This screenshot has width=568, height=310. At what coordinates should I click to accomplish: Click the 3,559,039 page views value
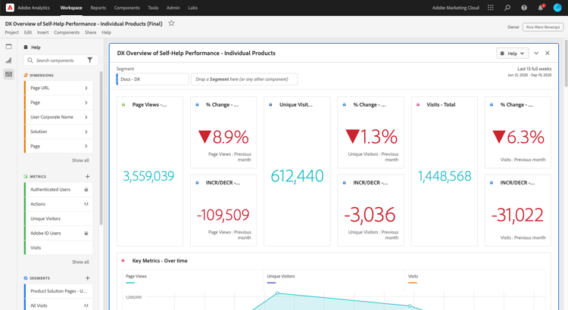(148, 176)
